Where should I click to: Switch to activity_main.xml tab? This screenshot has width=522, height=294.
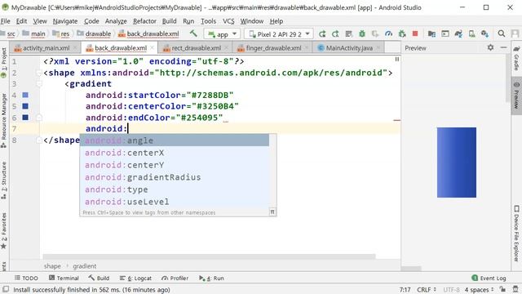click(46, 48)
